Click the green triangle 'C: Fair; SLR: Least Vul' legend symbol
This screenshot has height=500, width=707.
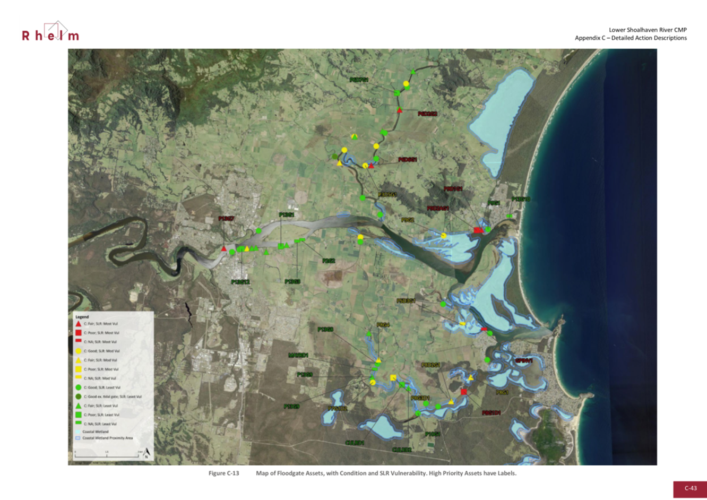(79, 406)
